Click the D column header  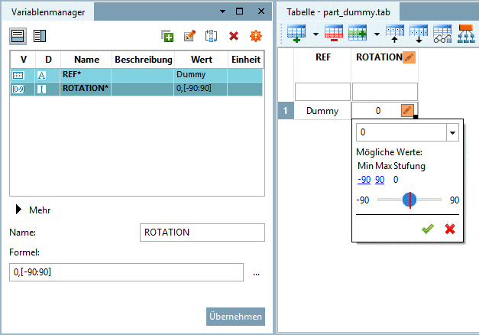point(48,60)
